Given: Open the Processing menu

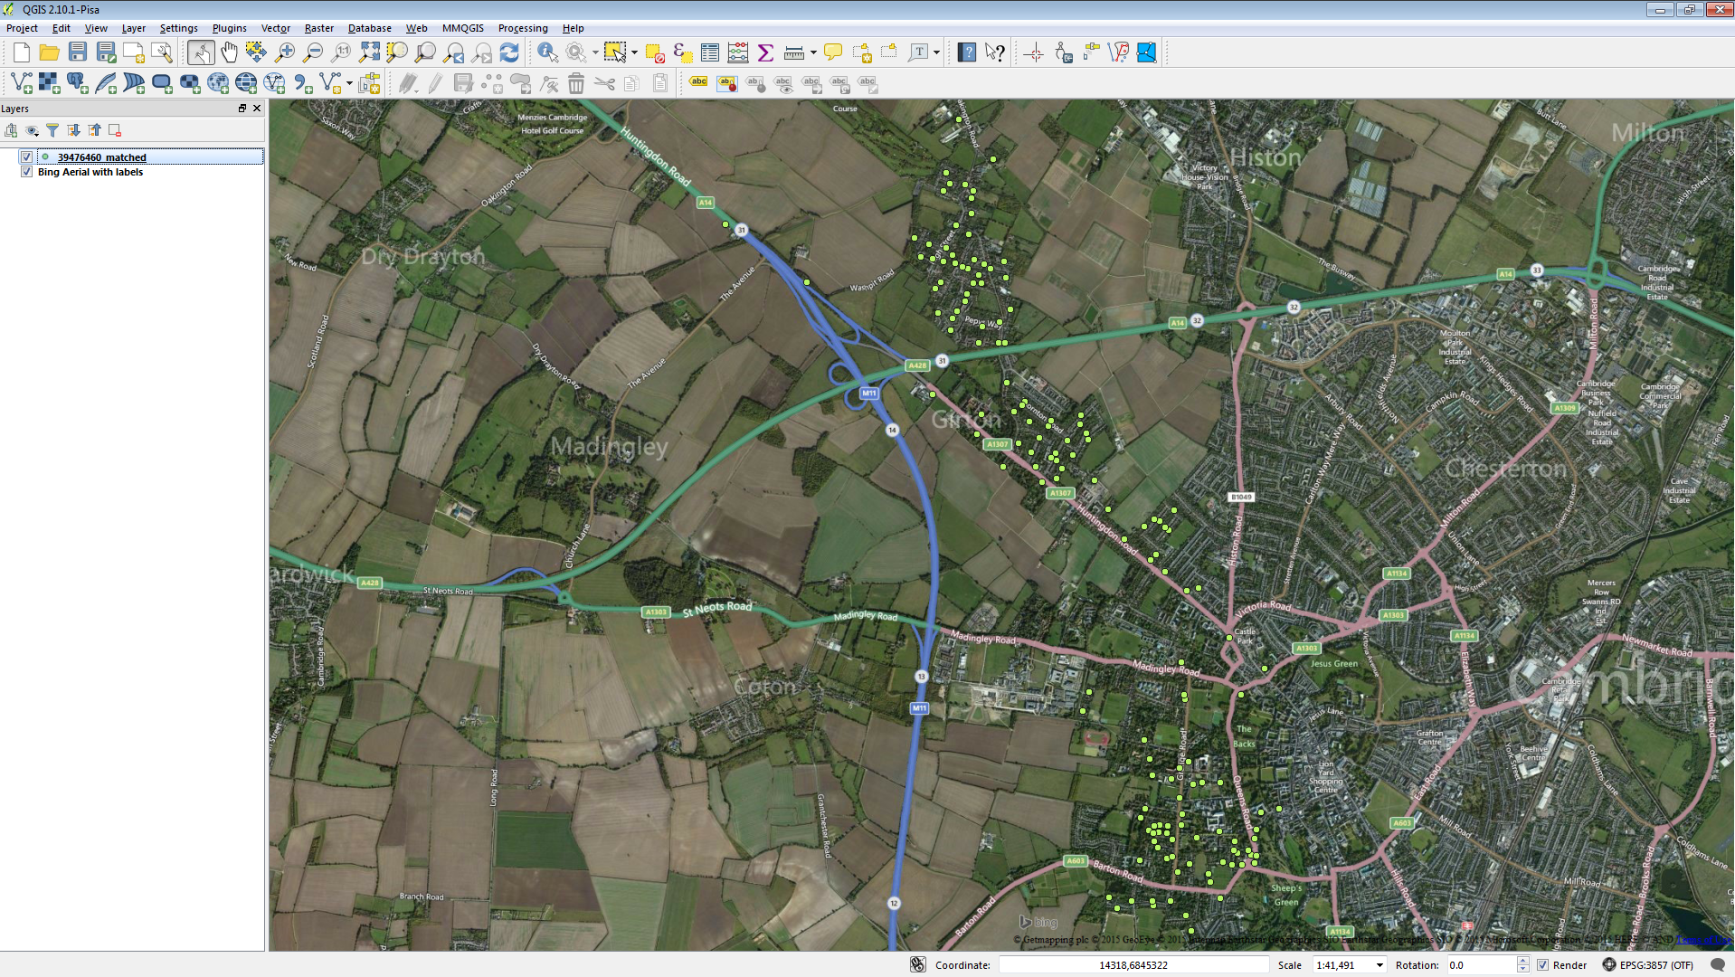Looking at the screenshot, I should [523, 28].
